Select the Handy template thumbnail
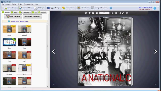Image resolution: width=161 pixels, height=91 pixels. point(24,68)
